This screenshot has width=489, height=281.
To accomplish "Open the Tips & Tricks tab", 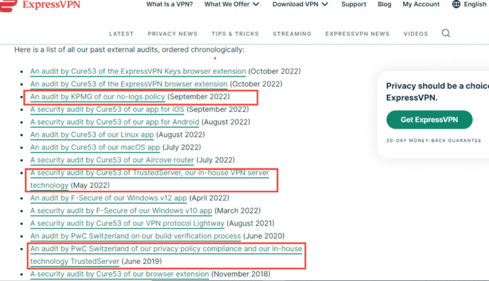I will pos(235,34).
